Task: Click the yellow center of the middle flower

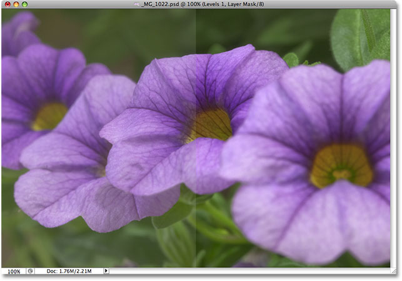Action: [x=211, y=126]
